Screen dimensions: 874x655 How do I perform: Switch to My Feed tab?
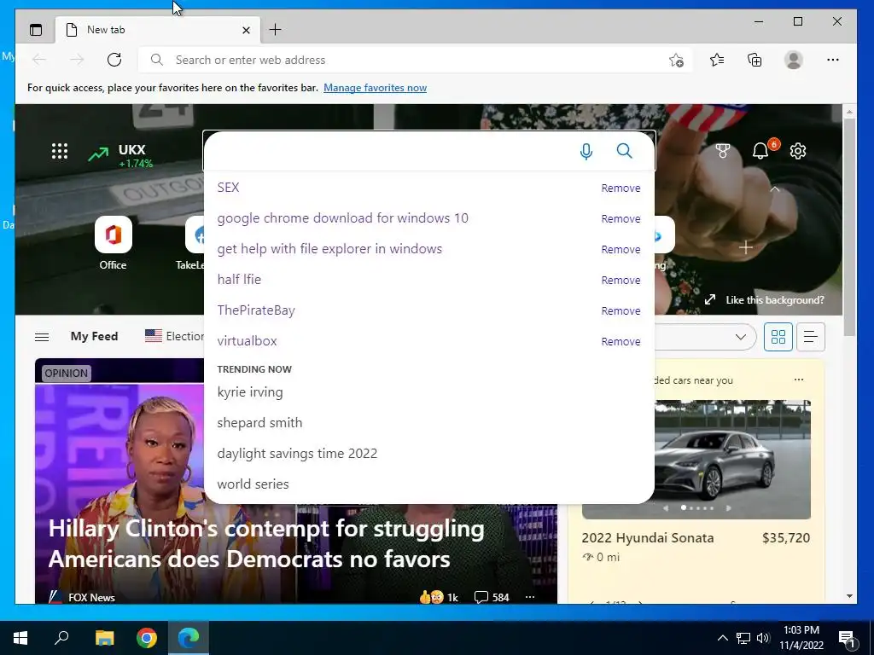click(94, 336)
